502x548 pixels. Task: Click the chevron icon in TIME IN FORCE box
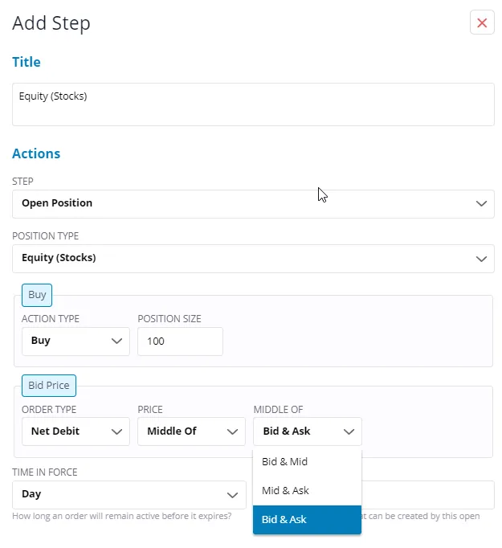coord(232,495)
